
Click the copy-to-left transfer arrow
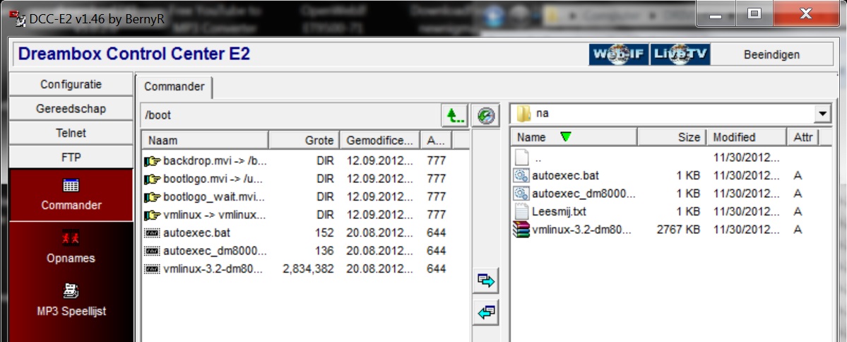tap(486, 313)
